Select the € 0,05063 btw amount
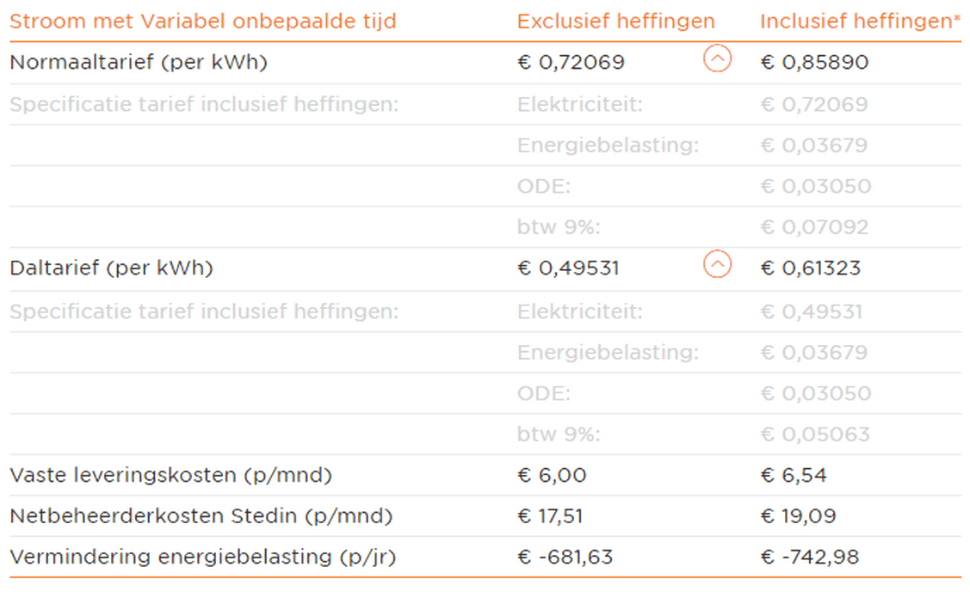Viewport: 970px width, 592px height. (814, 435)
